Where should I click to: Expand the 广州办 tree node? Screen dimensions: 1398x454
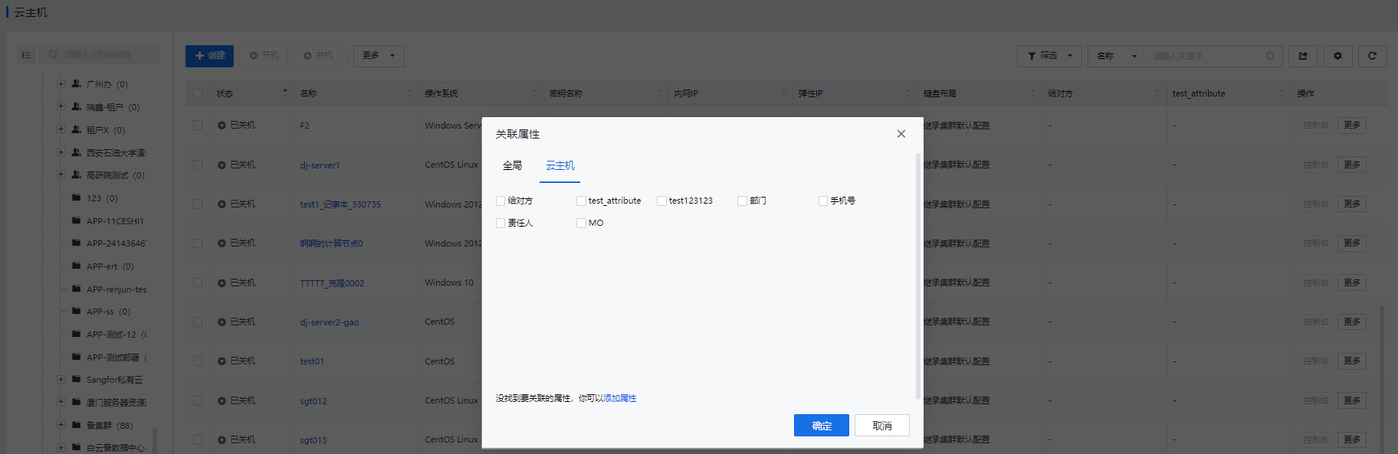click(x=61, y=84)
